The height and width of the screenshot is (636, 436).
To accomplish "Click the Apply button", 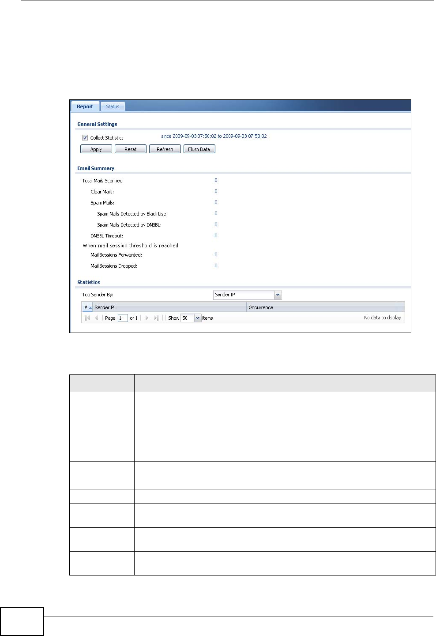I will (96, 149).
